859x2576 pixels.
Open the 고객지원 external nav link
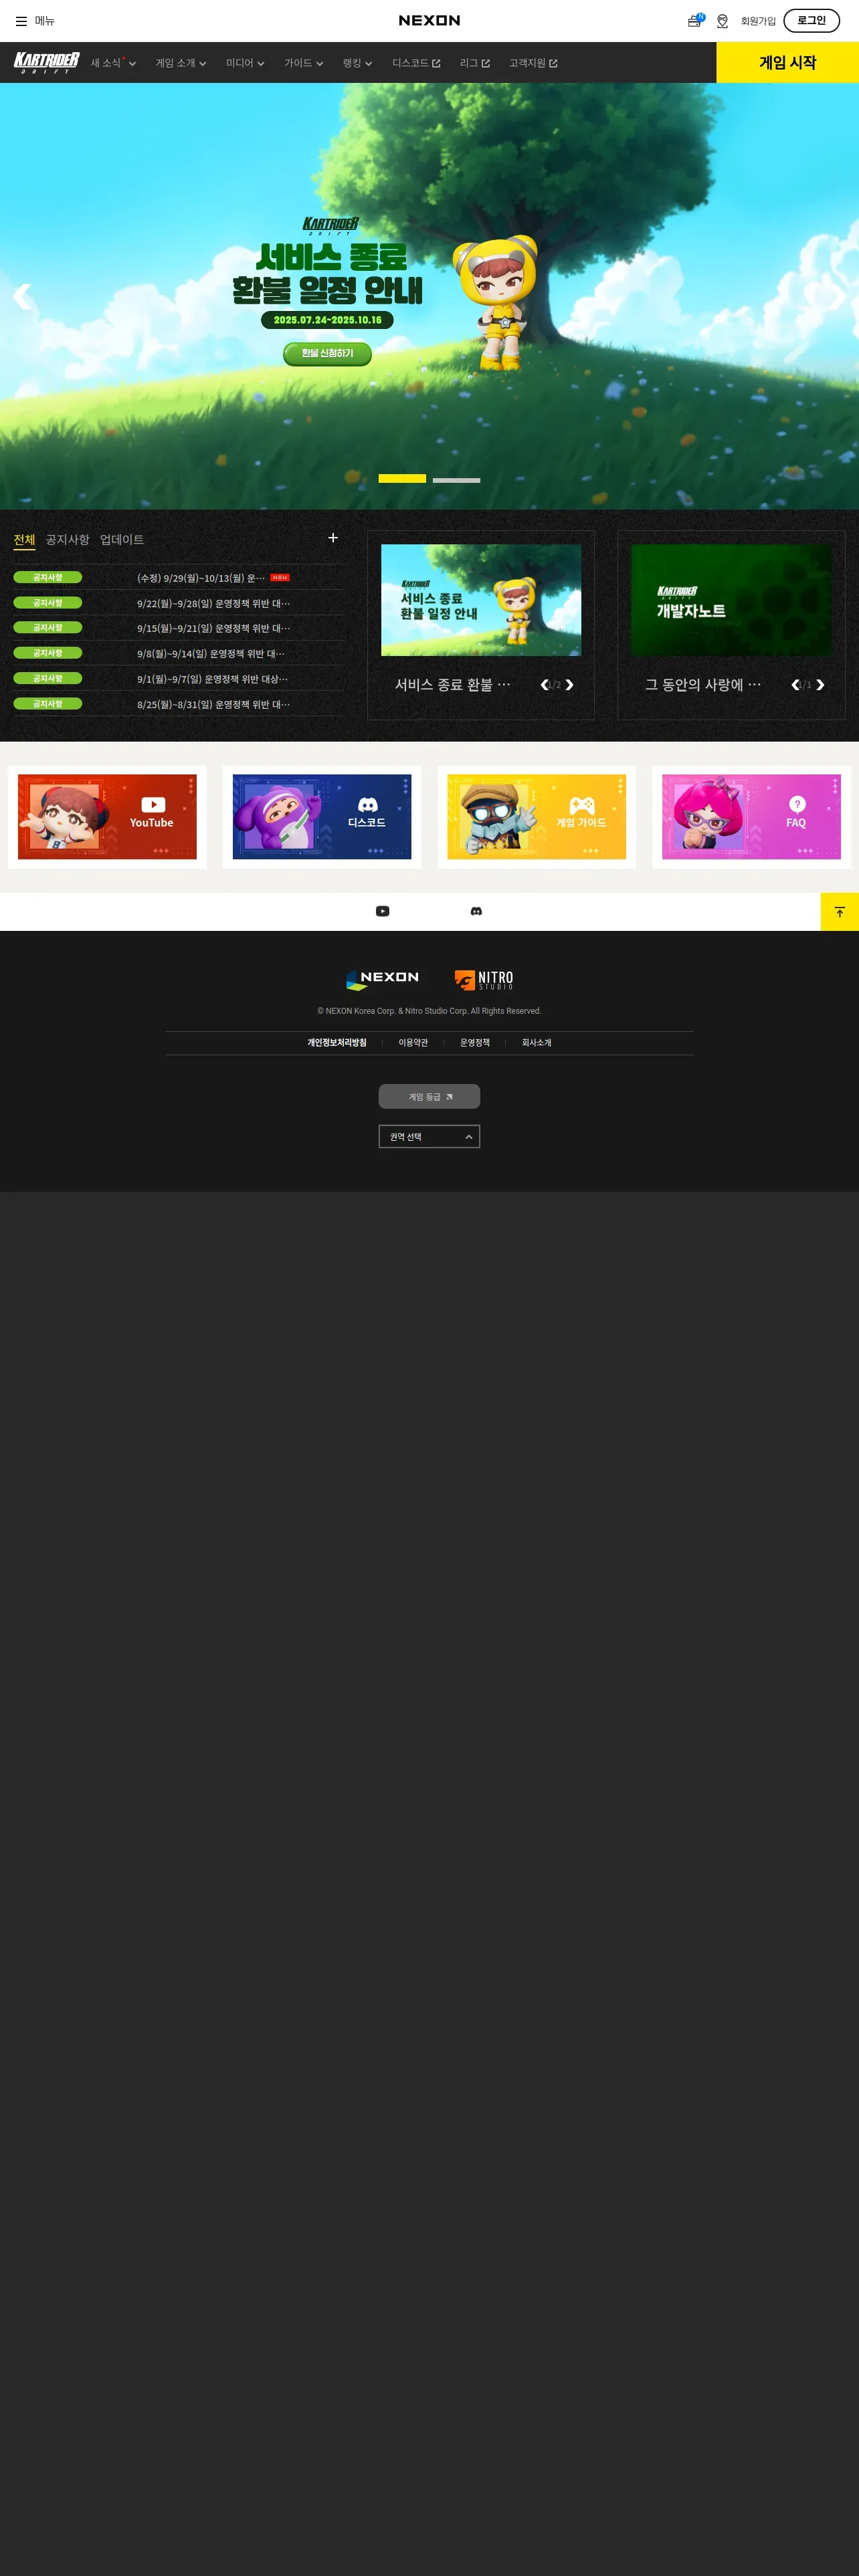[x=533, y=63]
